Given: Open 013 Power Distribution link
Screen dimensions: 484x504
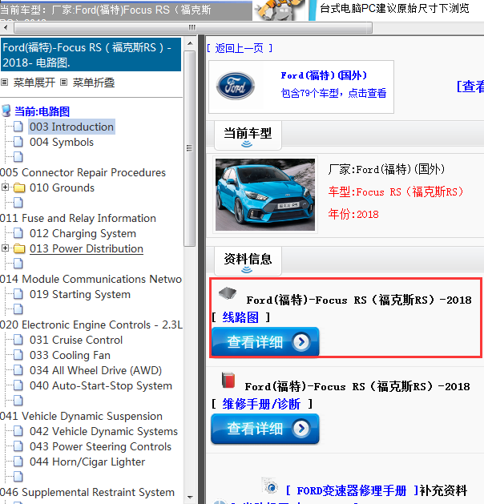Looking at the screenshot, I should (87, 248).
